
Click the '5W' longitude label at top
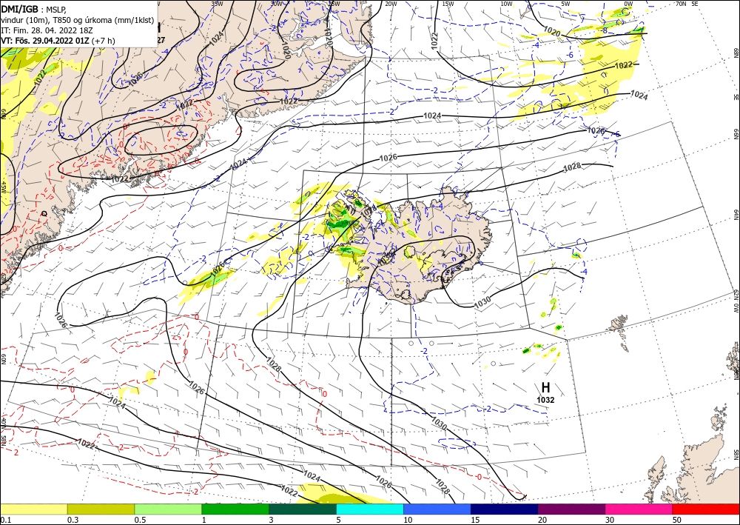pyautogui.click(x=566, y=4)
